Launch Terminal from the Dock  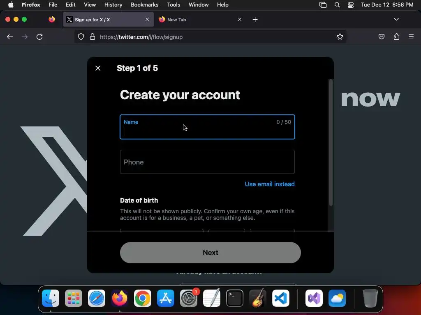[x=235, y=298]
